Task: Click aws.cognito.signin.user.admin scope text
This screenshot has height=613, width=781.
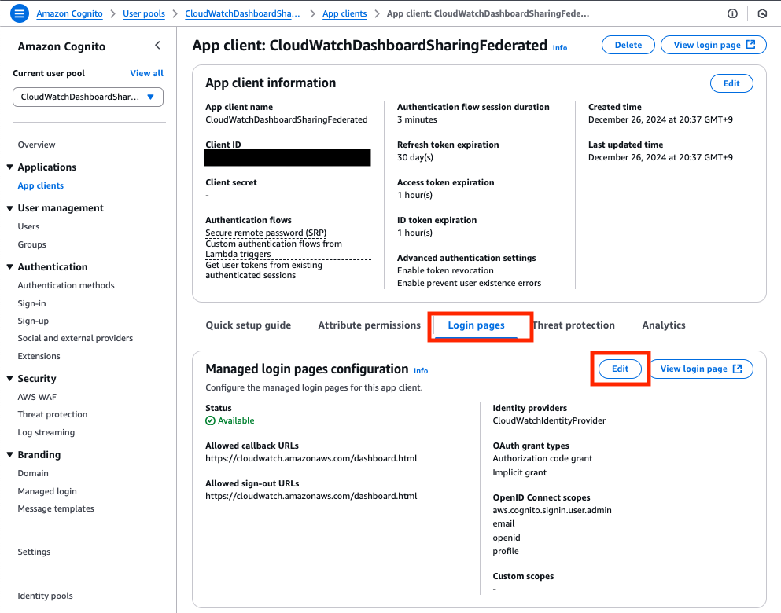Action: (552, 510)
